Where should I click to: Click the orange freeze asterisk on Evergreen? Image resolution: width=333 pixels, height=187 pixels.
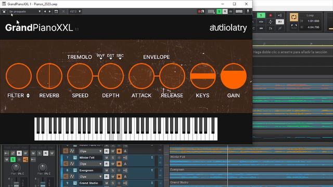click(x=119, y=177)
